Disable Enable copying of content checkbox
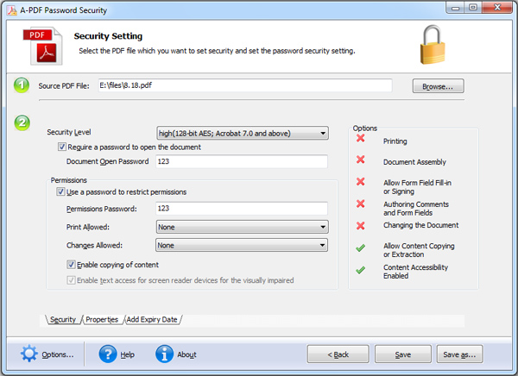The height and width of the screenshot is (376, 518). click(x=71, y=264)
